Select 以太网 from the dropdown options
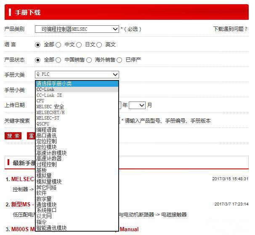This screenshot has height=235, width=255. (x=44, y=216)
